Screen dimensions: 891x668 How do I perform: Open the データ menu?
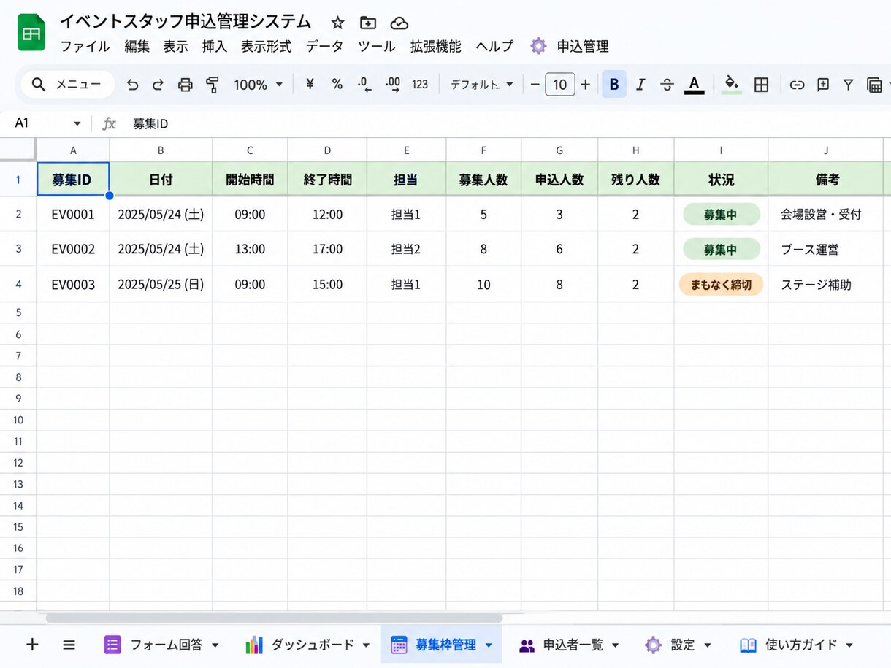click(x=324, y=46)
